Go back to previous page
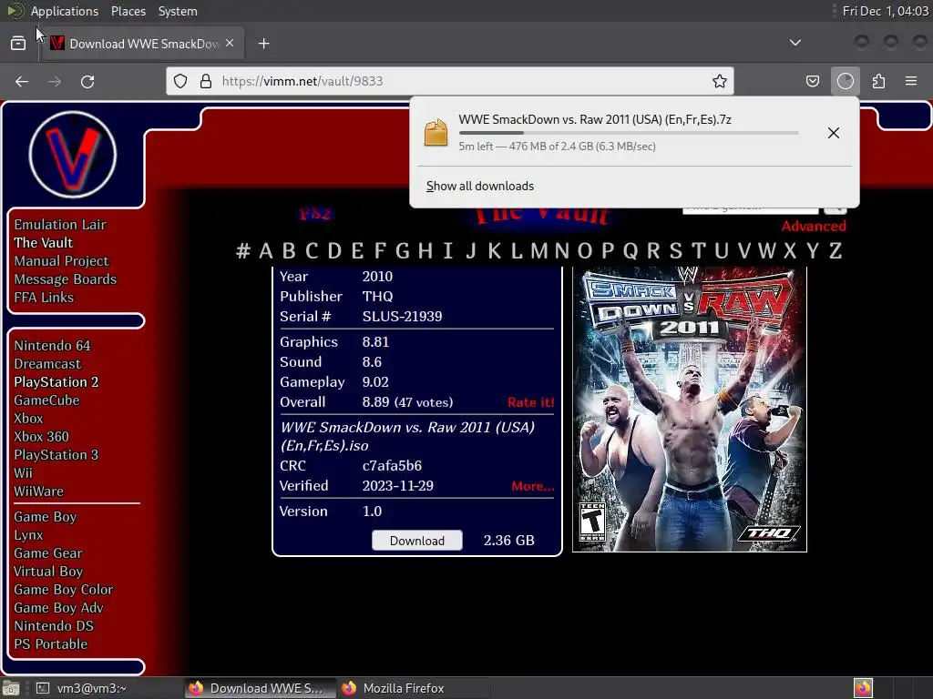Screen dimensions: 933x699 coord(22,81)
